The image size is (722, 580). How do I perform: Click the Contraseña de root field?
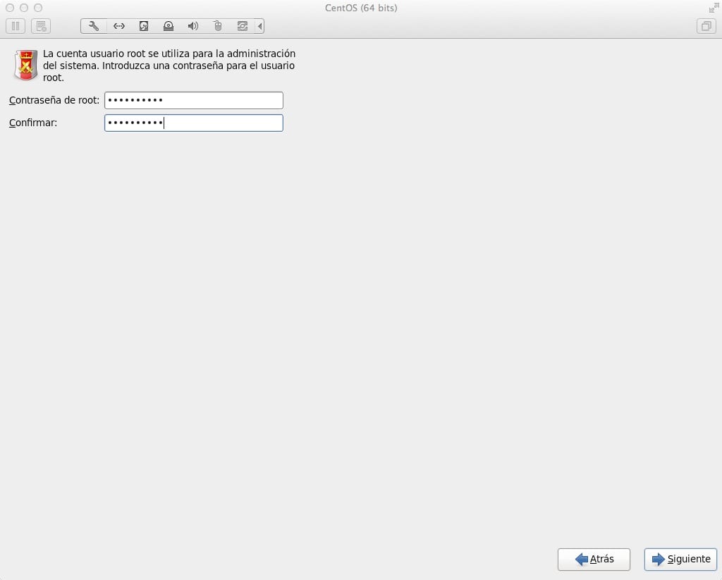[x=193, y=100]
